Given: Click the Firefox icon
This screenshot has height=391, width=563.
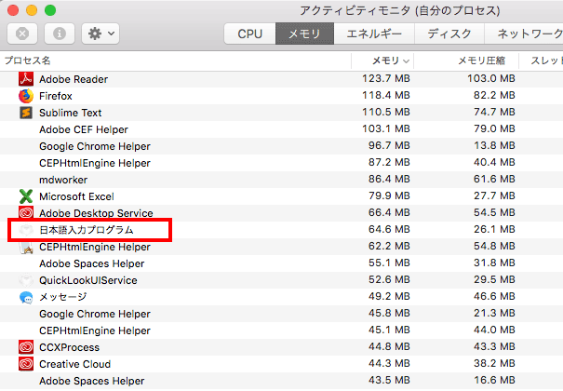Looking at the screenshot, I should click(26, 96).
